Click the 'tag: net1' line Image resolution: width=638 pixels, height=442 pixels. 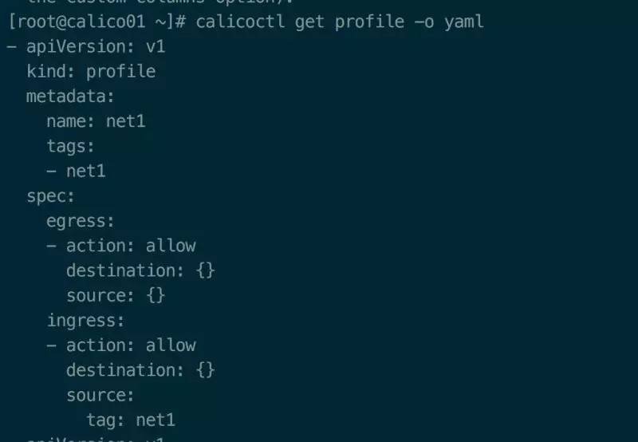(131, 420)
